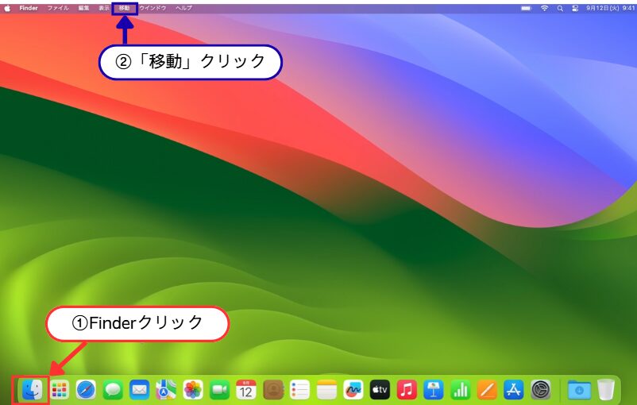
Task: Expand the Downloads folder stack in Dock
Action: pyautogui.click(x=579, y=389)
